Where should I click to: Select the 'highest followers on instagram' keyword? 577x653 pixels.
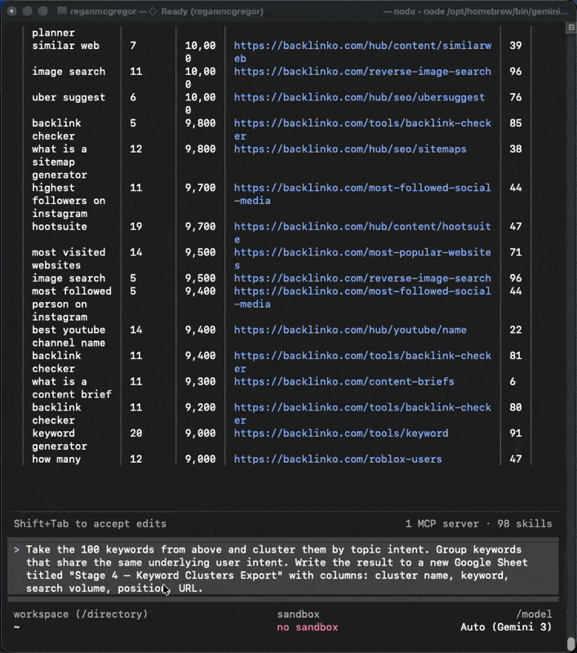[x=69, y=200]
